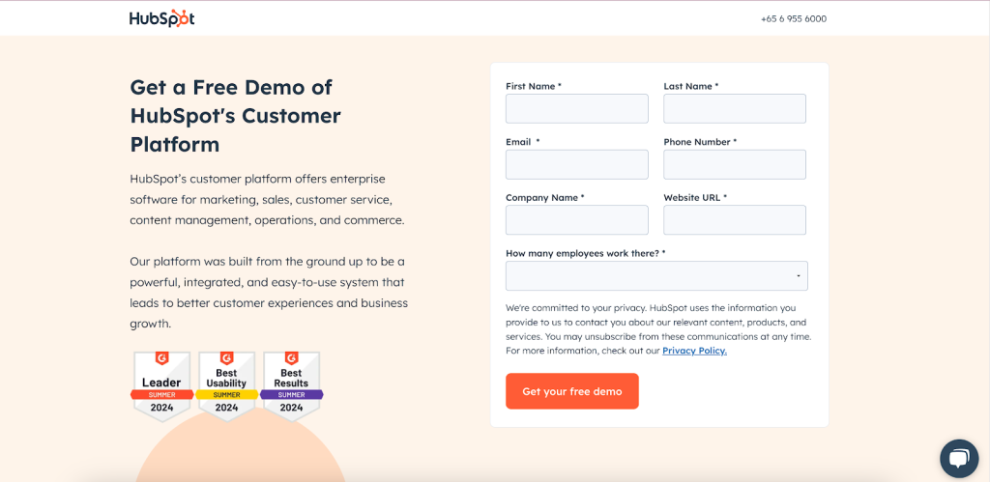The width and height of the screenshot is (990, 482).
Task: Click the G2 Best Results badge
Action: (291, 384)
